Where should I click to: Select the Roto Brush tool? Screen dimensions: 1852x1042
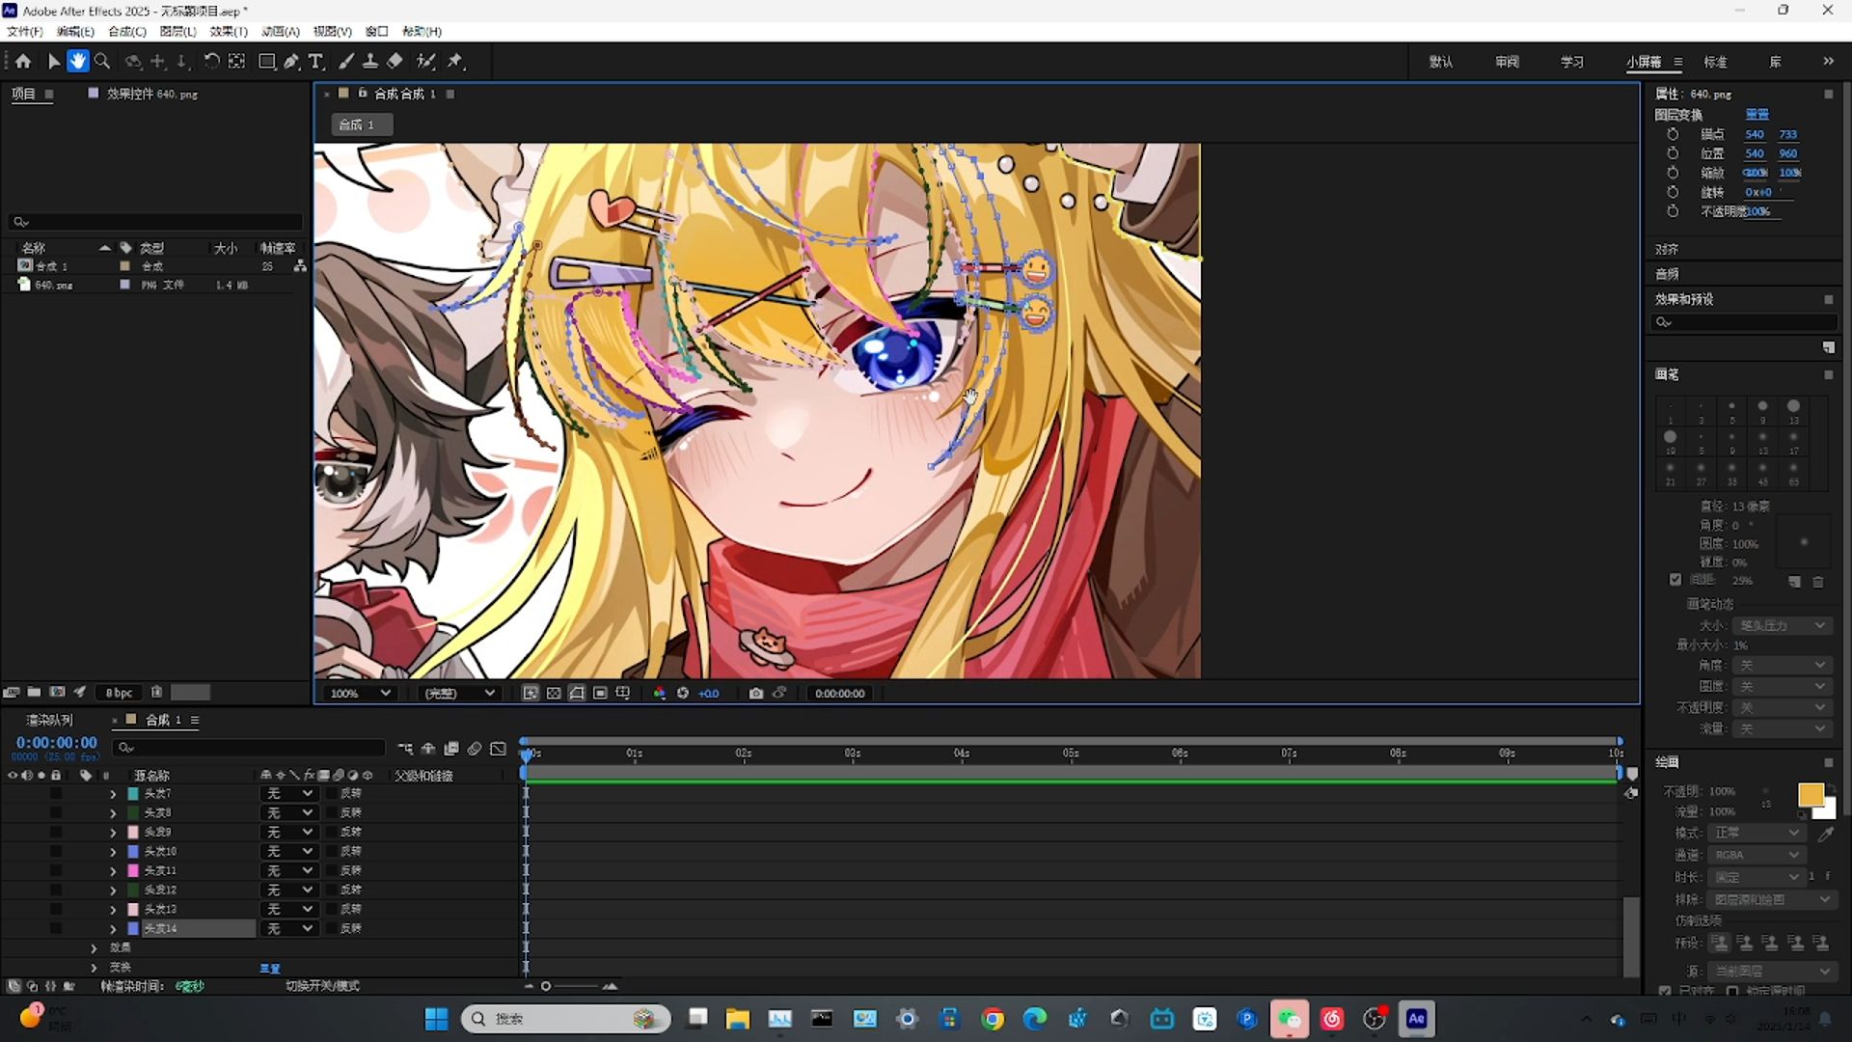coord(426,61)
